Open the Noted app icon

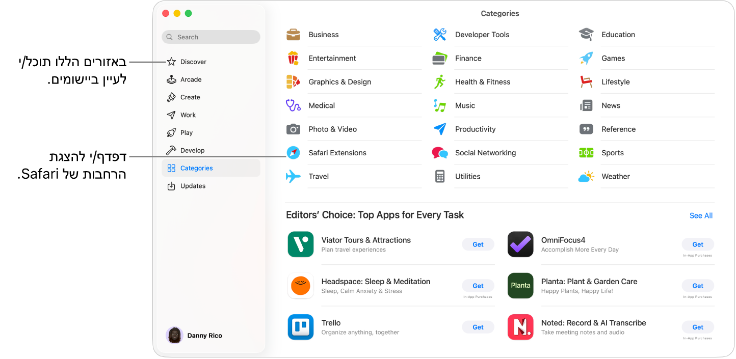click(520, 327)
